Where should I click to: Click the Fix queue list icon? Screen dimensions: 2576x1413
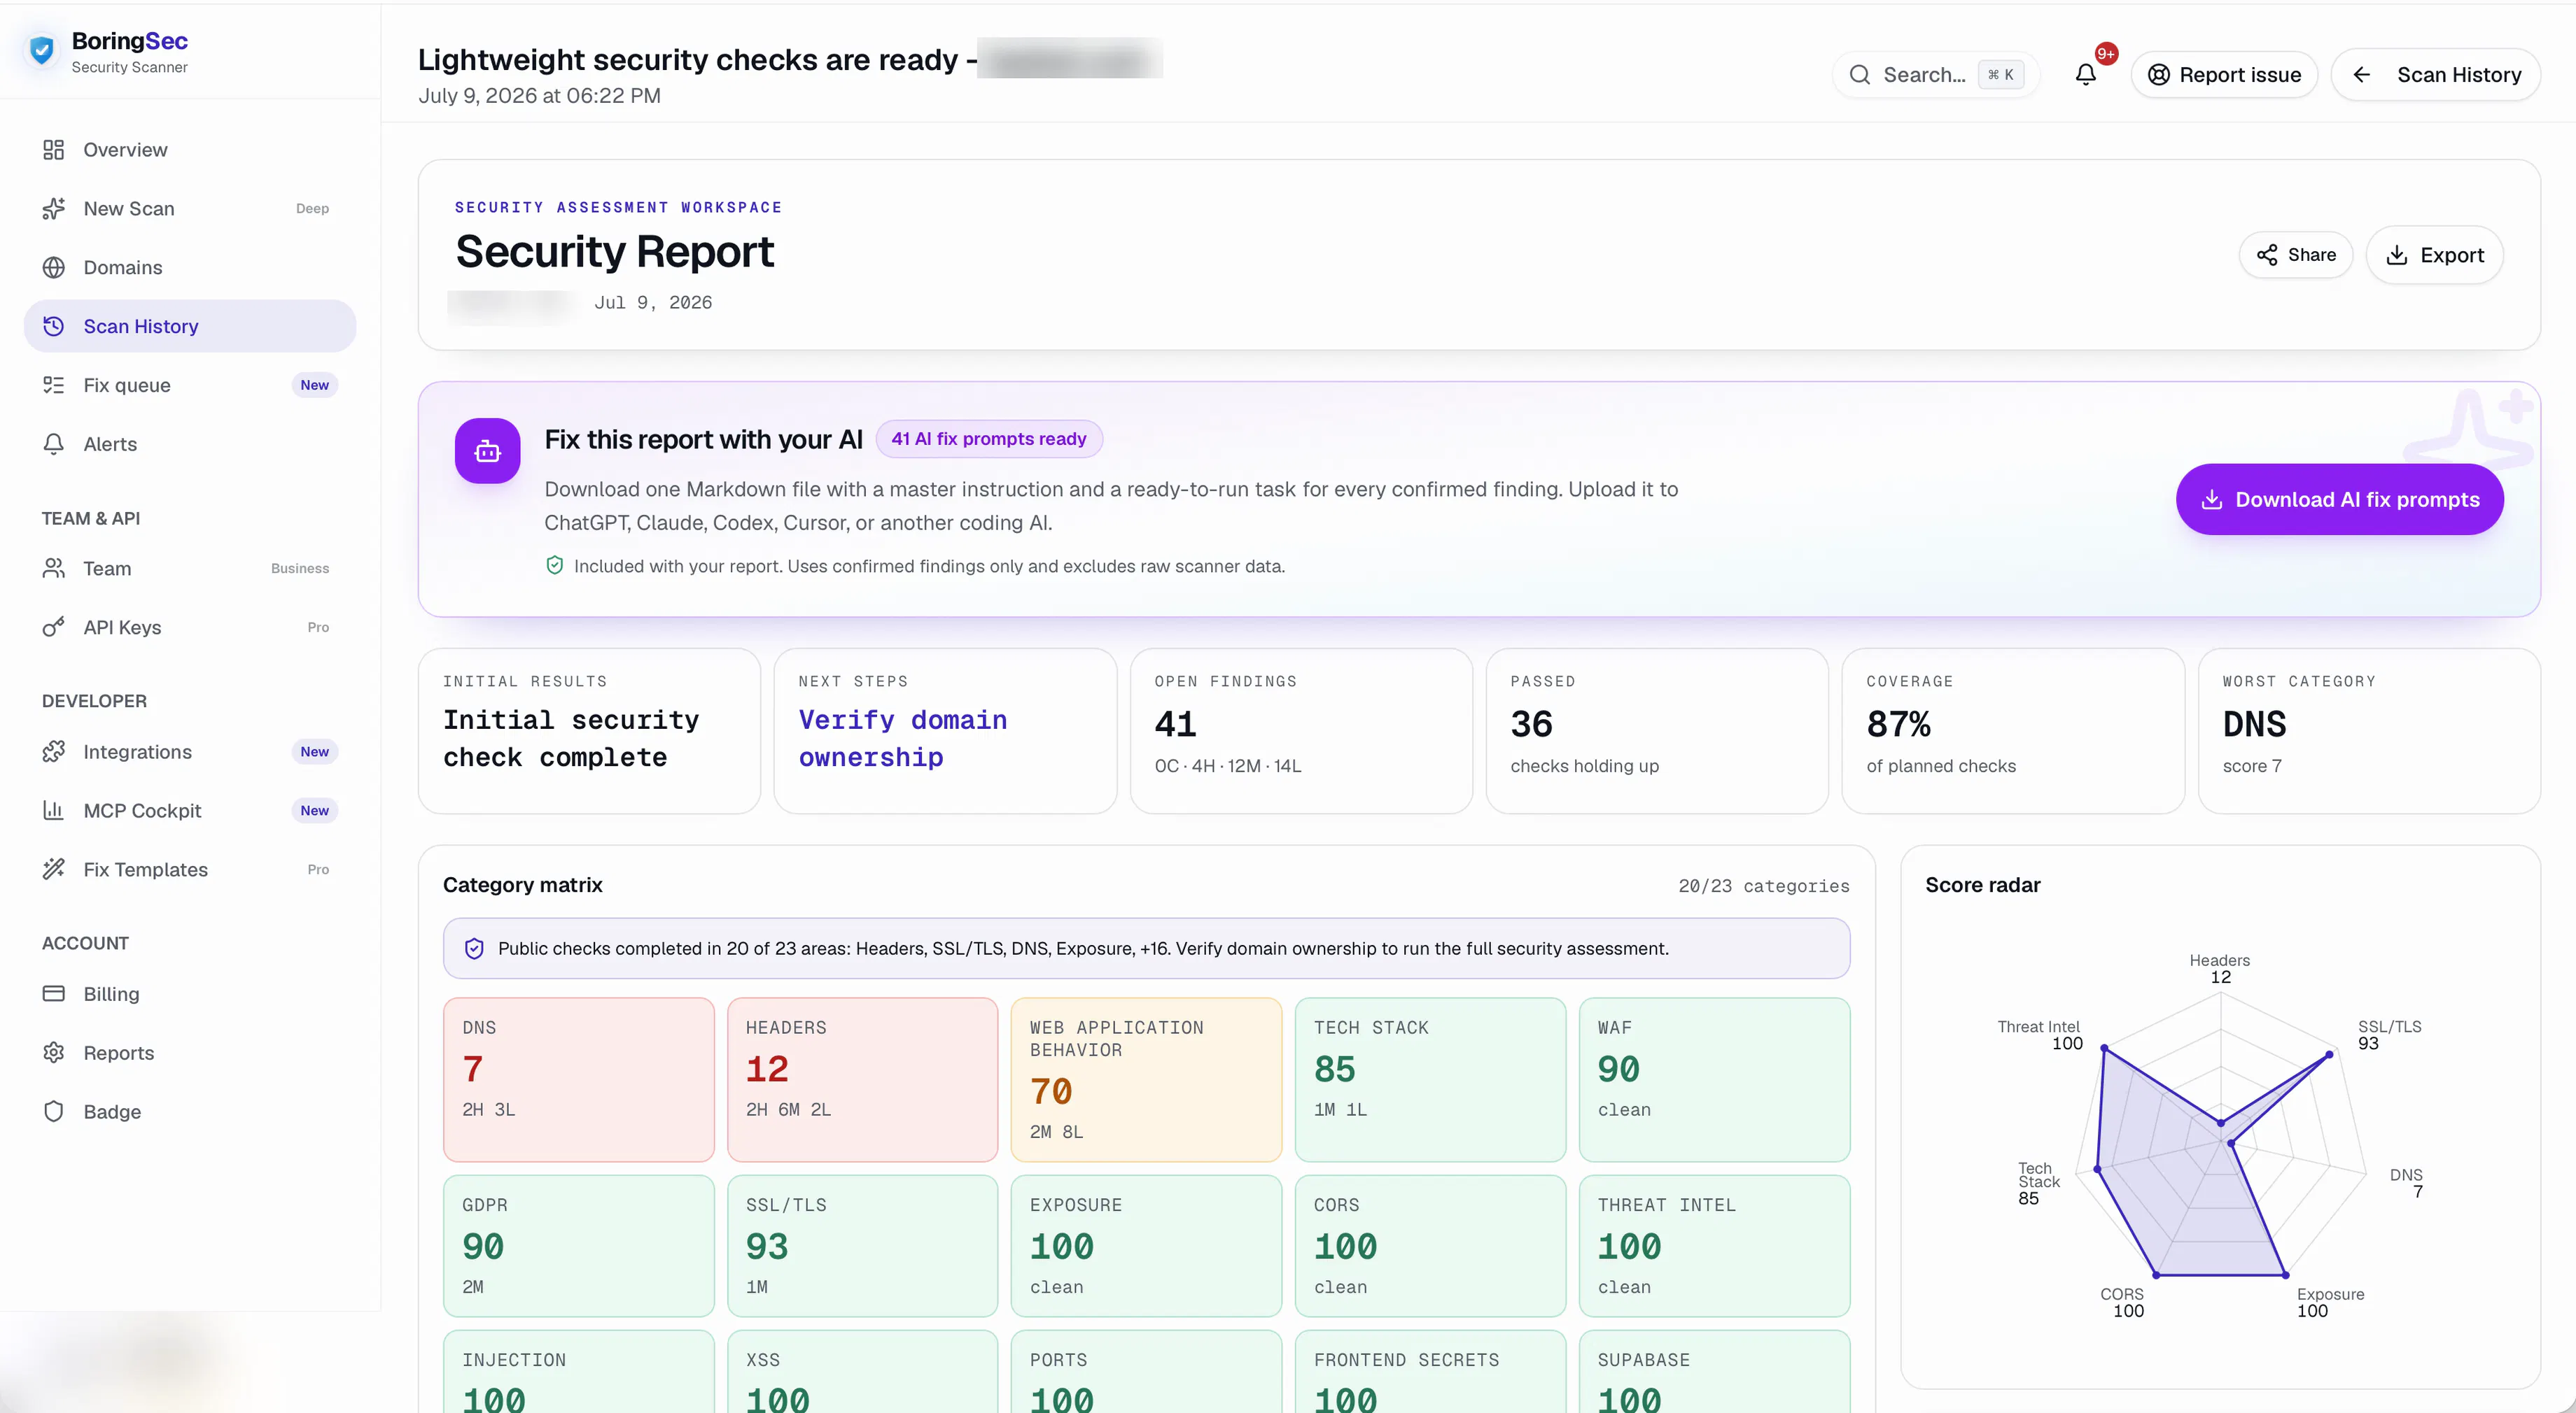[x=54, y=385]
